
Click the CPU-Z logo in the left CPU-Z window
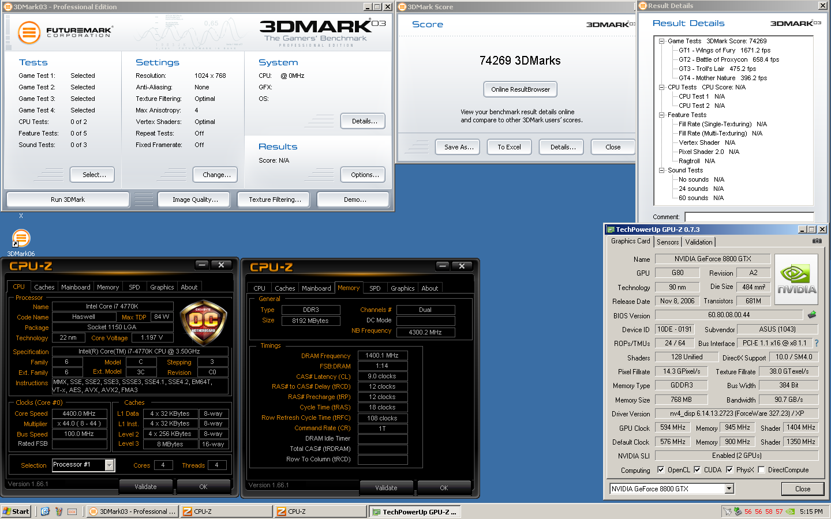tap(31, 266)
